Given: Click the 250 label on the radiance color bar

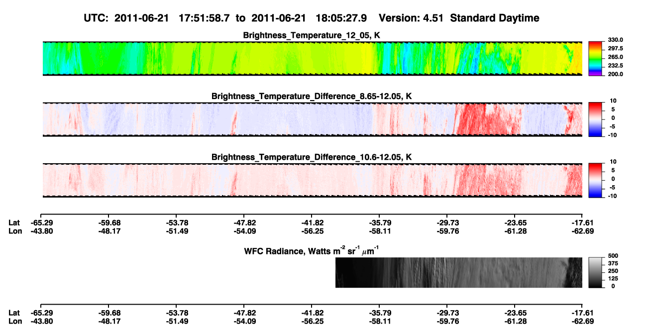Looking at the screenshot, I should (x=613, y=271).
